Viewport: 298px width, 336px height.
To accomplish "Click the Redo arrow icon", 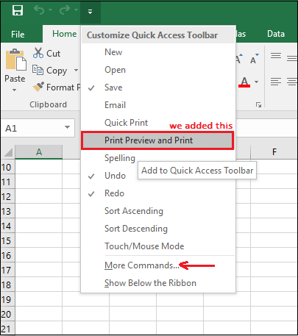I will tap(65, 10).
